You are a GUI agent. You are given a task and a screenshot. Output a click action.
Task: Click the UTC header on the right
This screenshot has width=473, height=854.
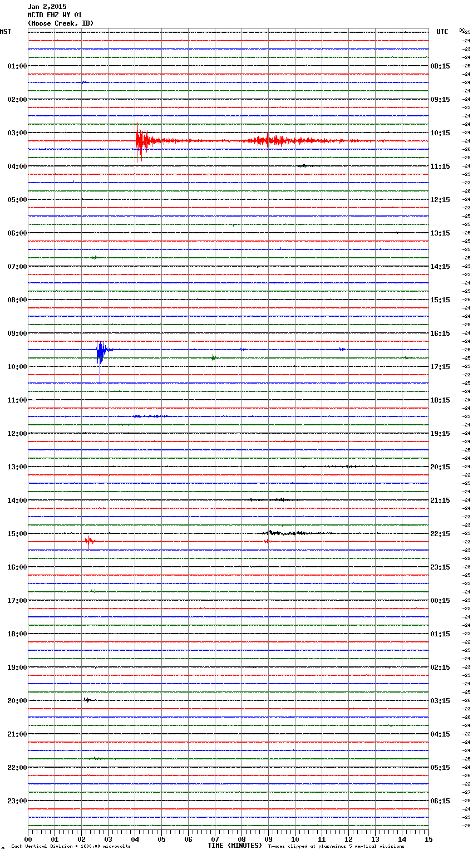442,32
